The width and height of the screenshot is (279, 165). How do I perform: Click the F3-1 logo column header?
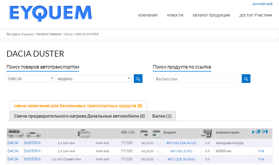[260, 132]
